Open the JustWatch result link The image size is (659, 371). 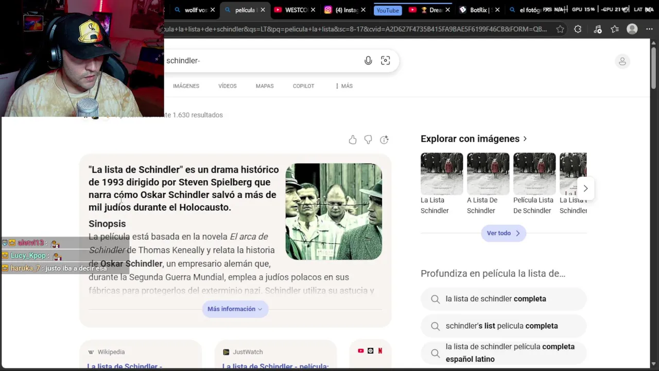tap(275, 366)
